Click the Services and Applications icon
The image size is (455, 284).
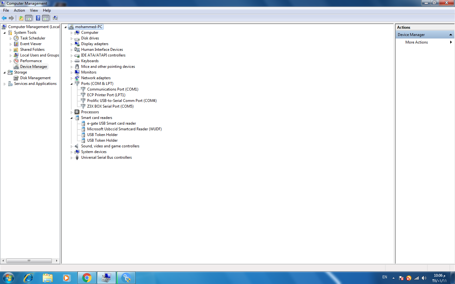(10, 84)
